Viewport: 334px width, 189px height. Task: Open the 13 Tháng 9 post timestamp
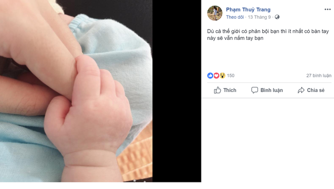point(259,17)
